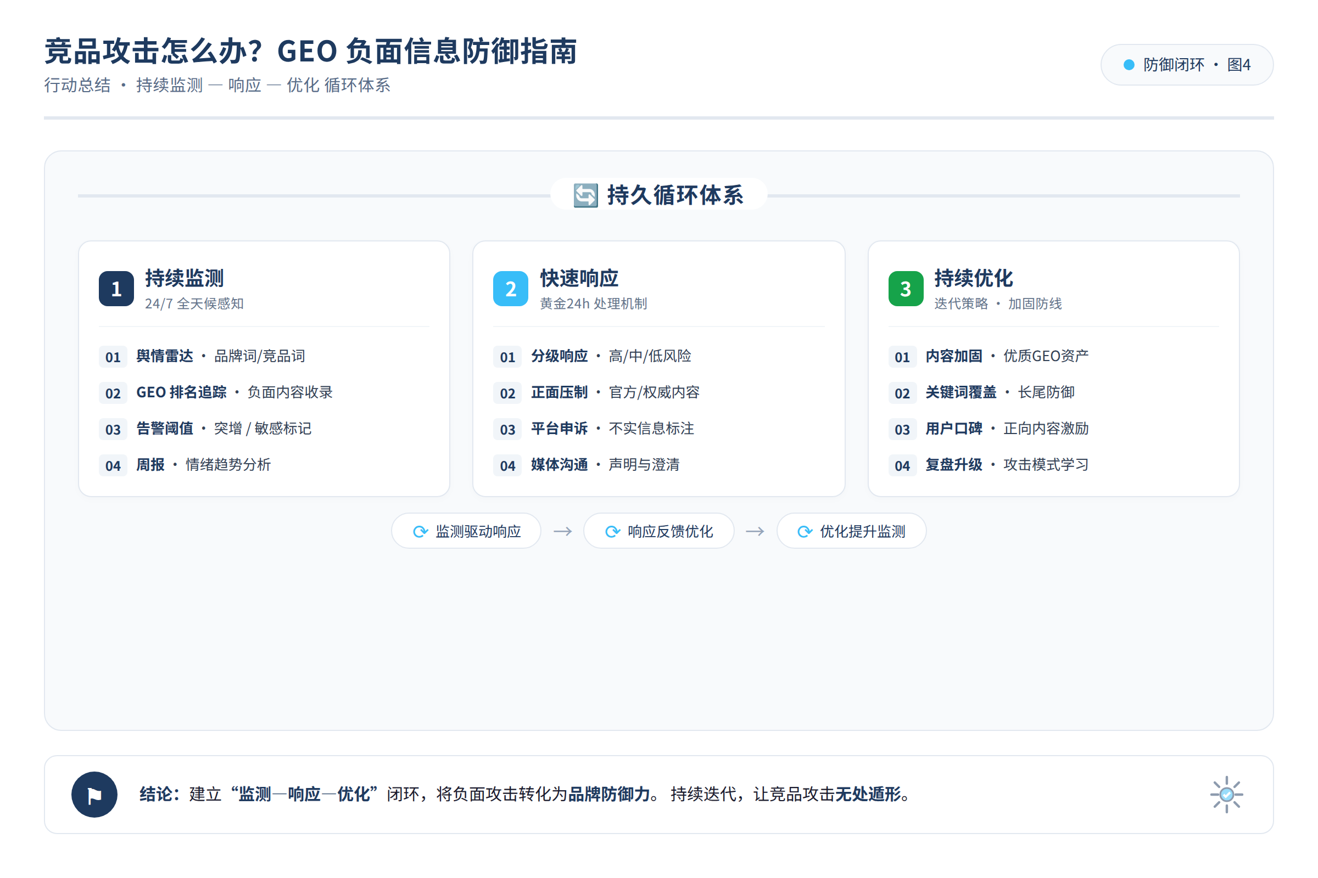
Task: Click the 持续监测 card heading
Action: (x=185, y=278)
